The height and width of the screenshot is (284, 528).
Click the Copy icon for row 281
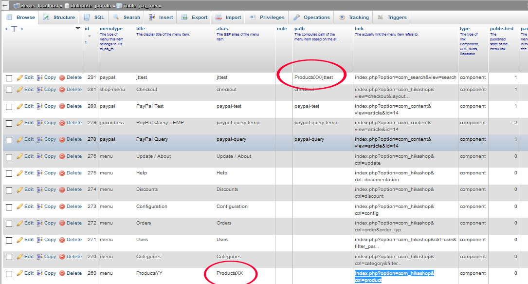tap(40, 90)
